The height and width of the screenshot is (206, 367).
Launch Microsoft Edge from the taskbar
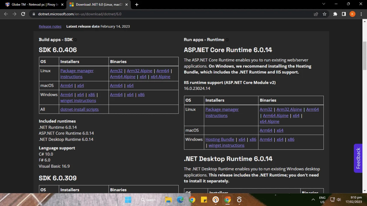(180, 200)
